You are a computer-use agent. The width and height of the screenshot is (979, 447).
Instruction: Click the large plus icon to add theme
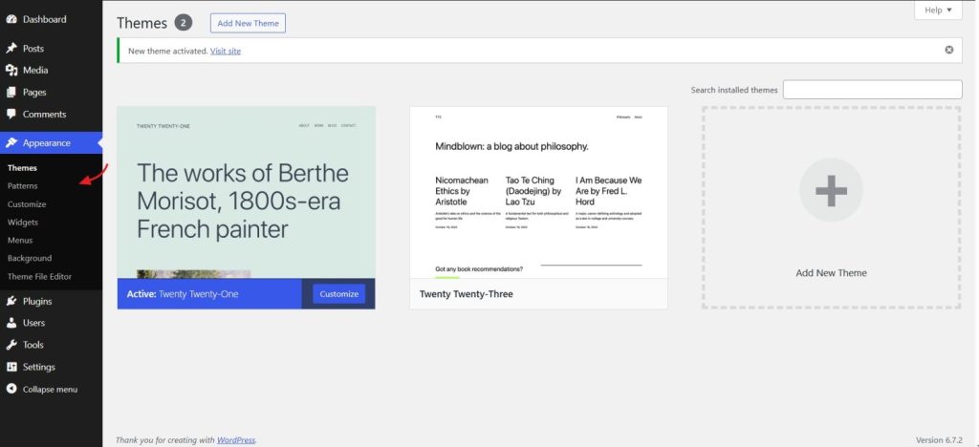coord(831,190)
